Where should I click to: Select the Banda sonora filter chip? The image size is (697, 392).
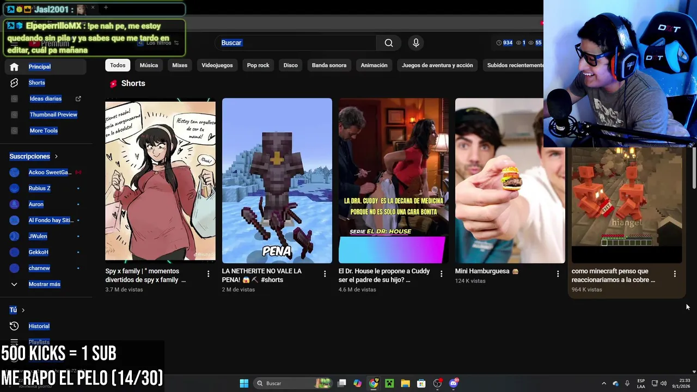329,65
